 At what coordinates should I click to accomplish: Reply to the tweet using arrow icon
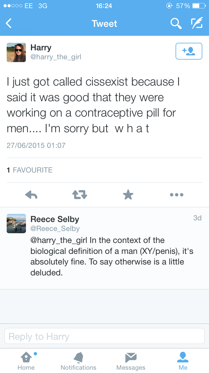31,195
